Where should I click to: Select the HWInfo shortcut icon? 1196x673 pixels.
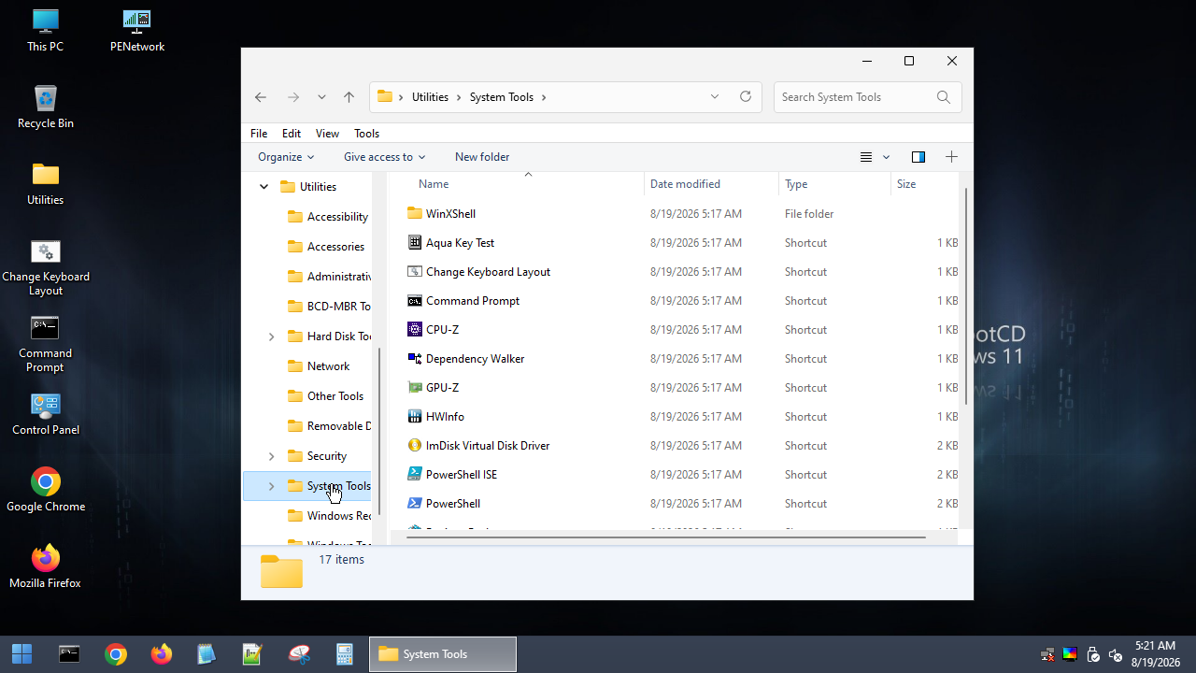pos(415,417)
